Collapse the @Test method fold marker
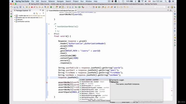Image resolution: width=186 pixels, height=104 pixels. [x=49, y=34]
